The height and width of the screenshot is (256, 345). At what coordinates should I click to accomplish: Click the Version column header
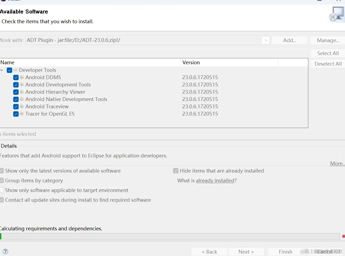[x=229, y=62]
